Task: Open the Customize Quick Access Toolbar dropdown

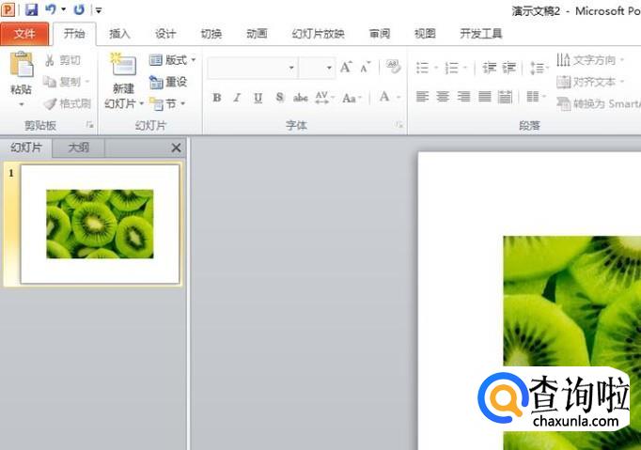Action: (x=99, y=9)
